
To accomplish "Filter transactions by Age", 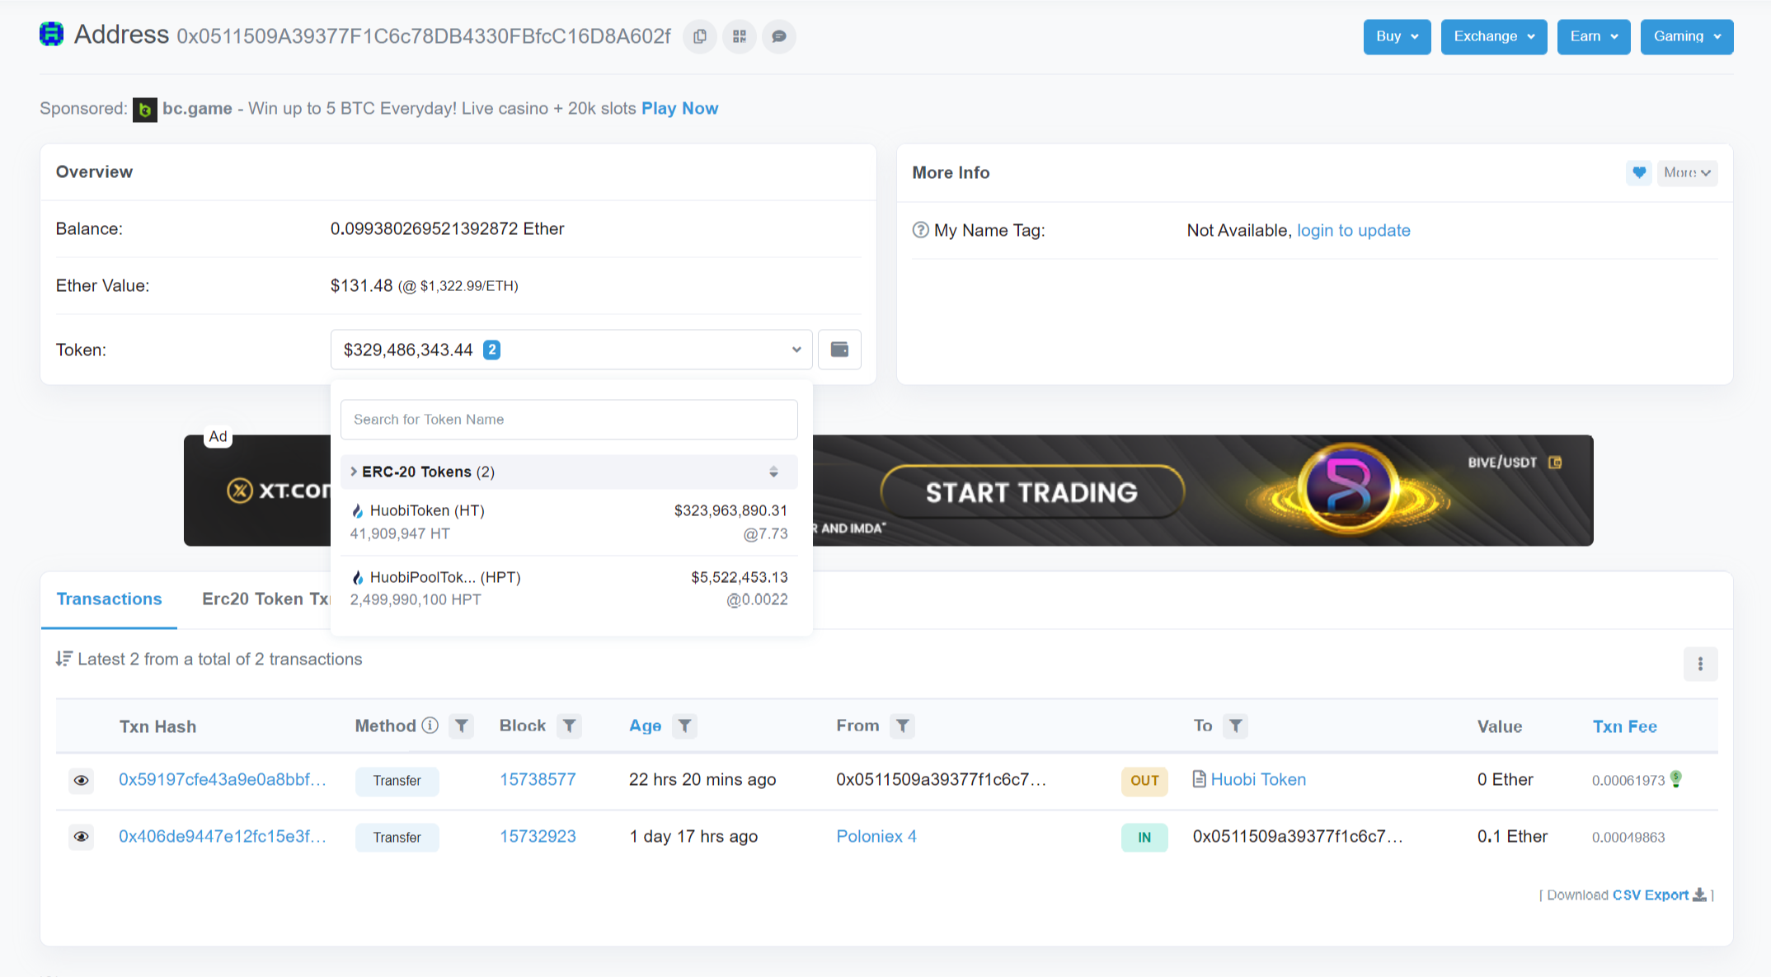I will [x=685, y=726].
